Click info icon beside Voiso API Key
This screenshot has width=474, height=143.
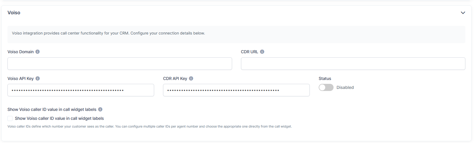38,78
